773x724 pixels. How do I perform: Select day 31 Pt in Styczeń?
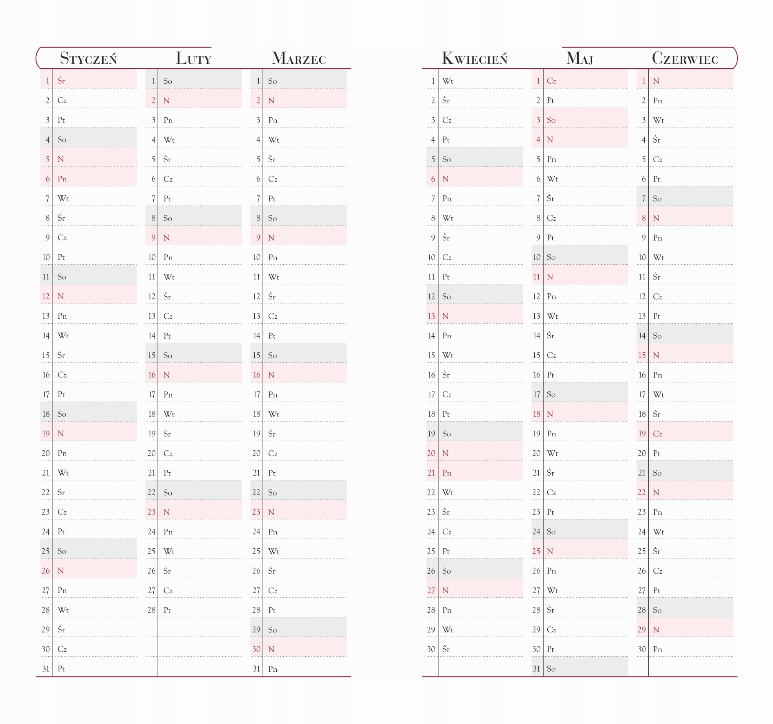(x=89, y=668)
